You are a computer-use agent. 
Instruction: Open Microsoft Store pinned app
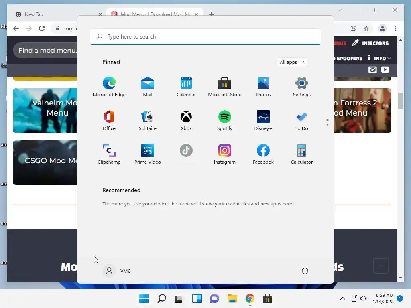coord(225,87)
